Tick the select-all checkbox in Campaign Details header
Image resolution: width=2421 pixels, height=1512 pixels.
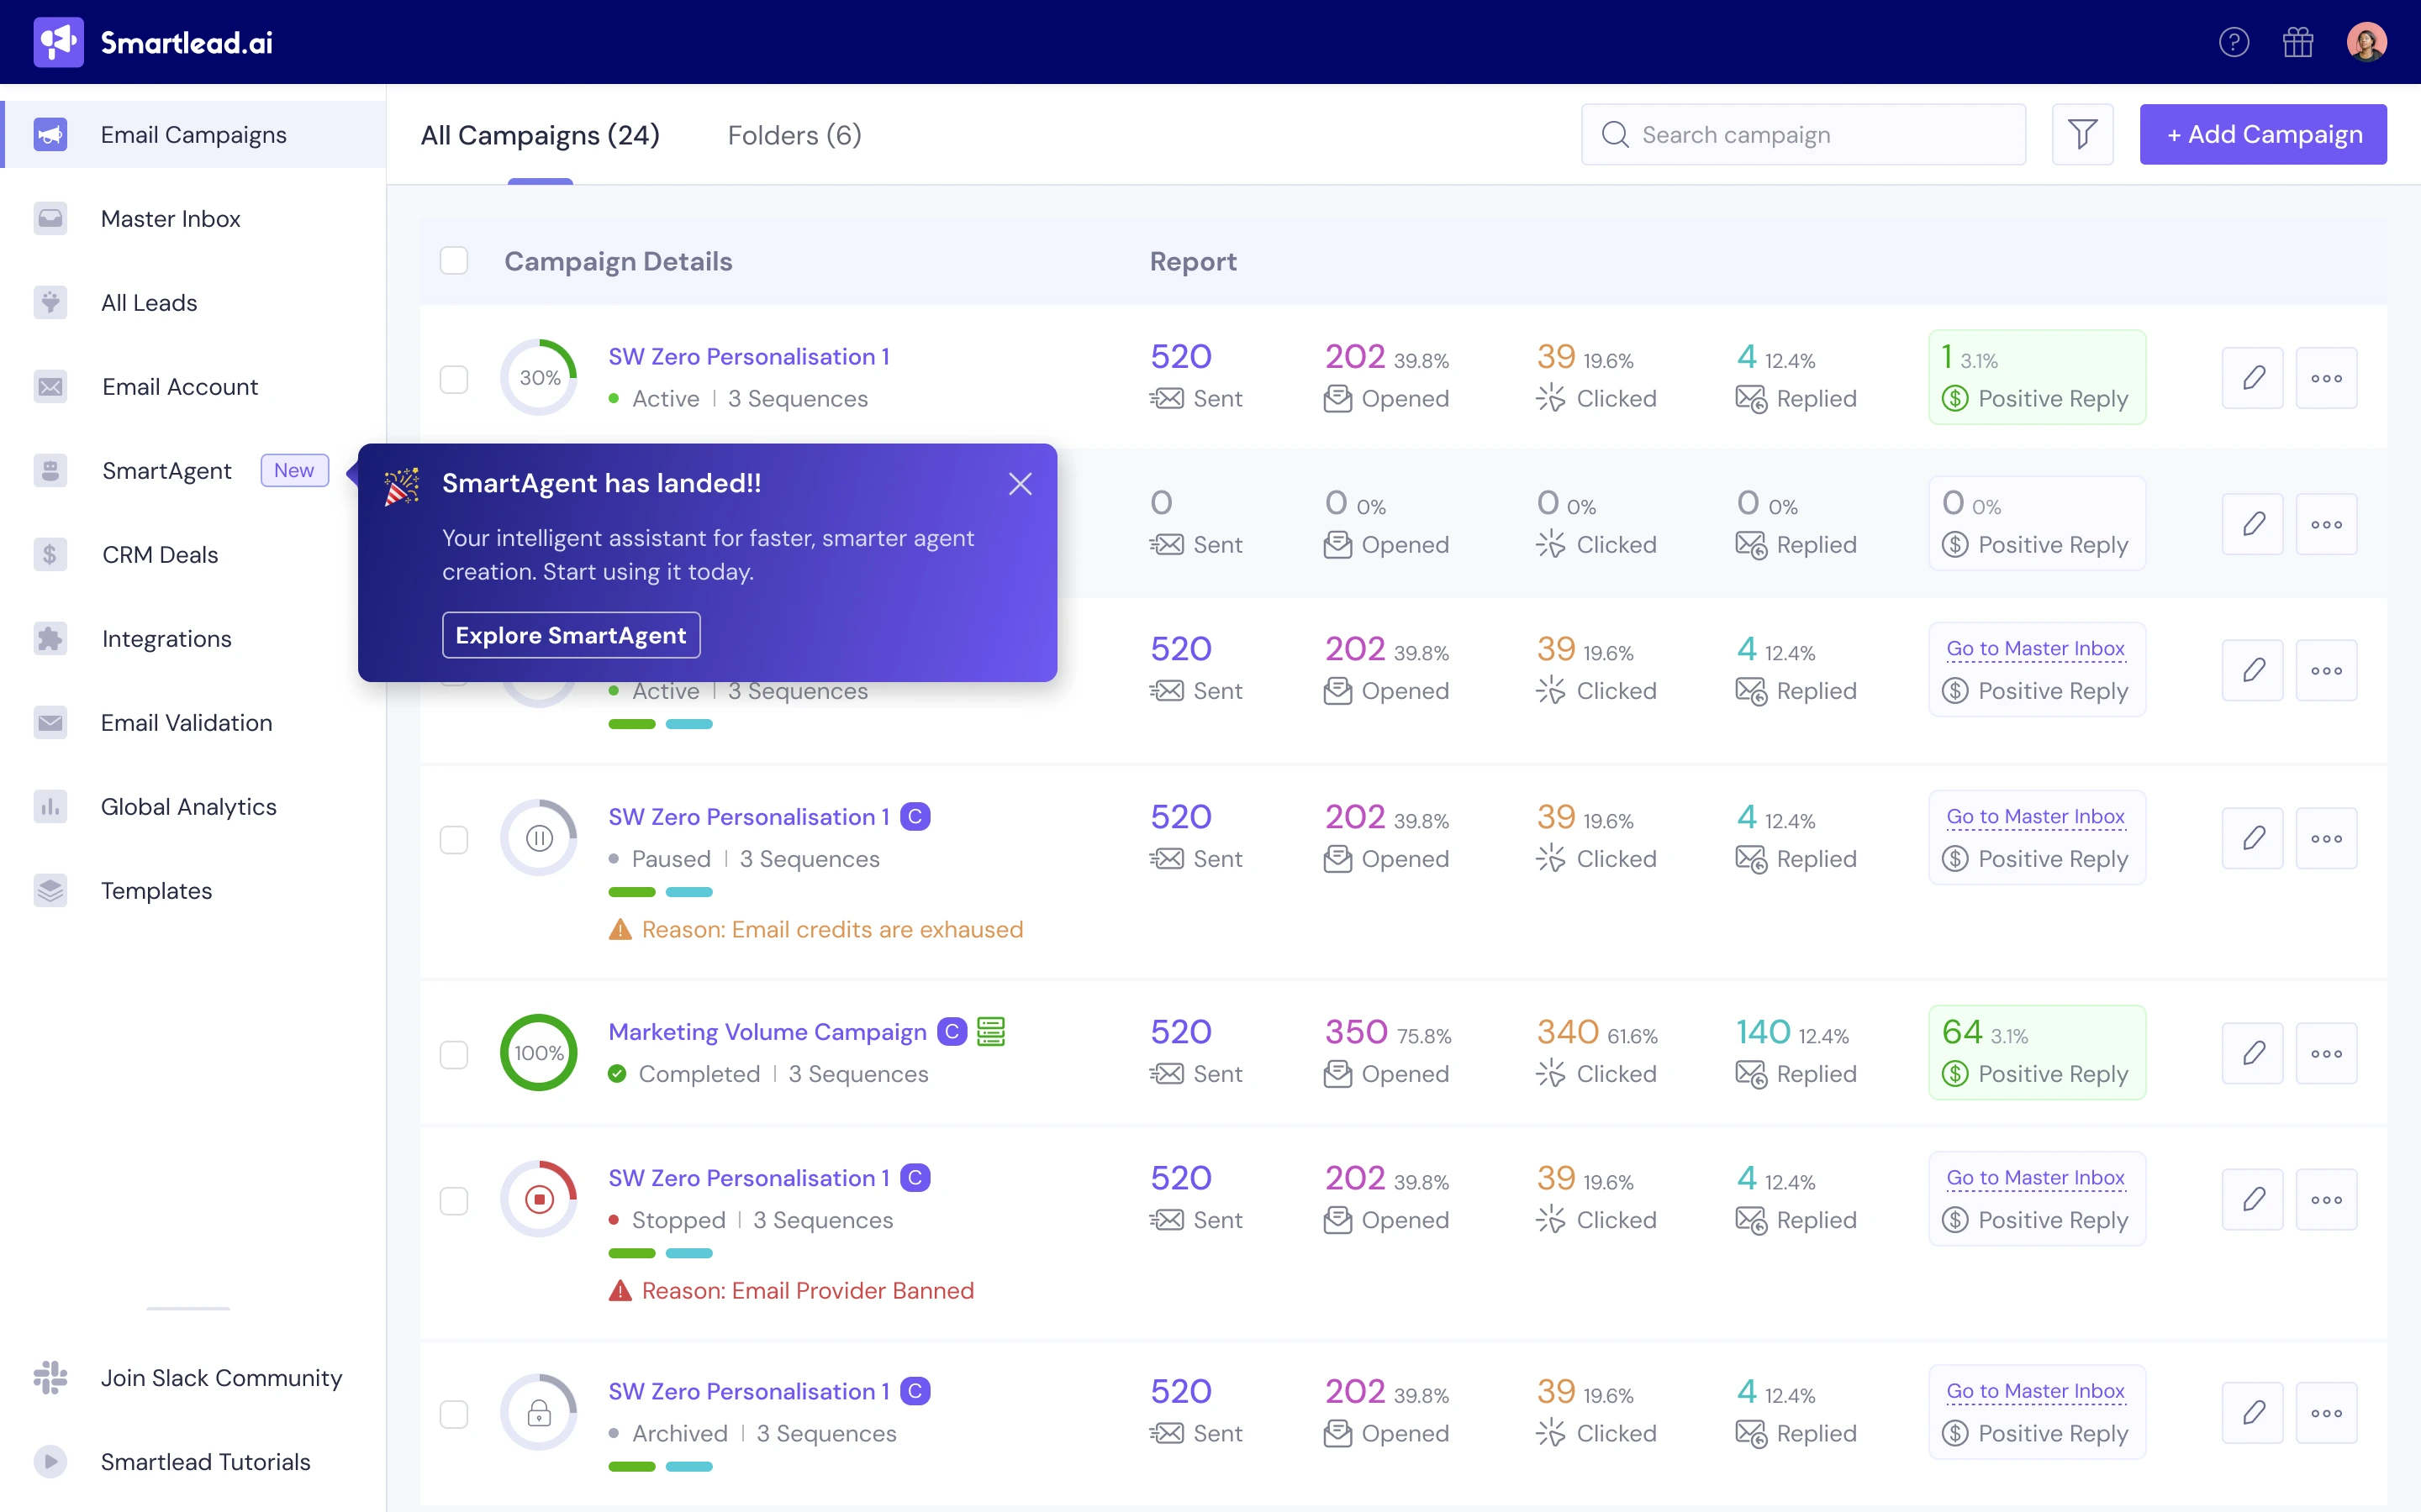click(454, 261)
